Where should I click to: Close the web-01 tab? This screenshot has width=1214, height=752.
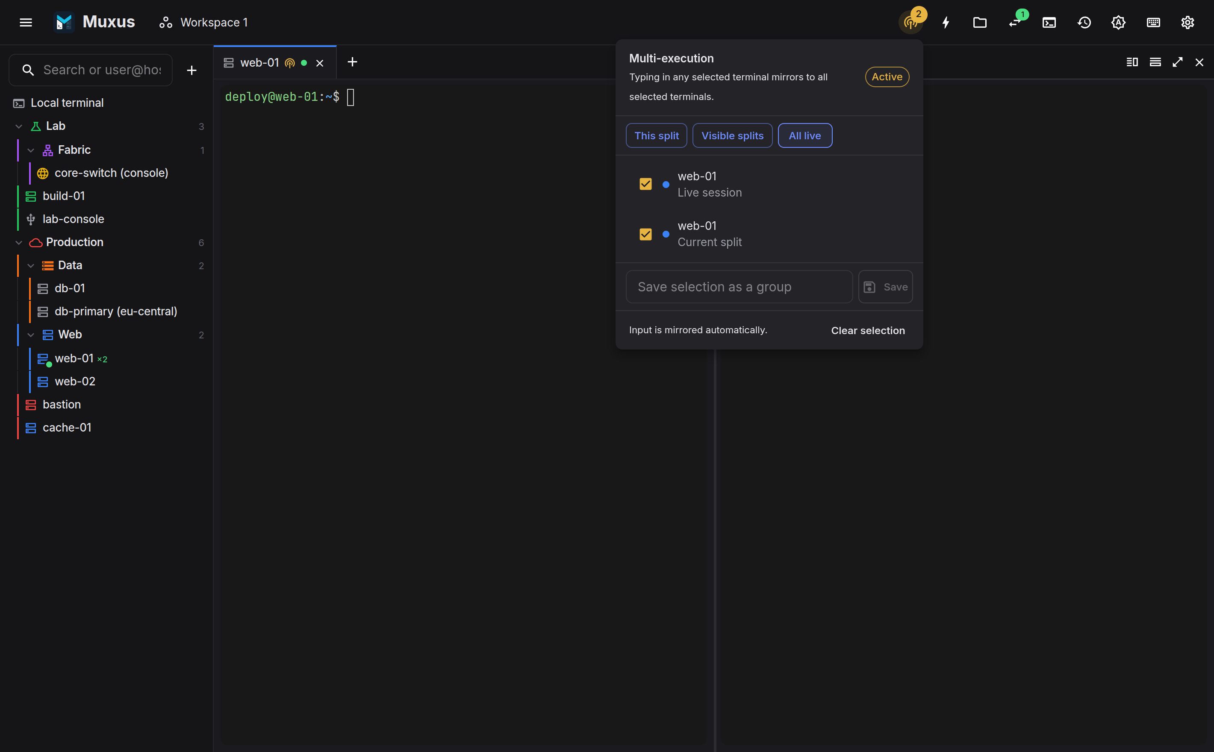tap(320, 63)
